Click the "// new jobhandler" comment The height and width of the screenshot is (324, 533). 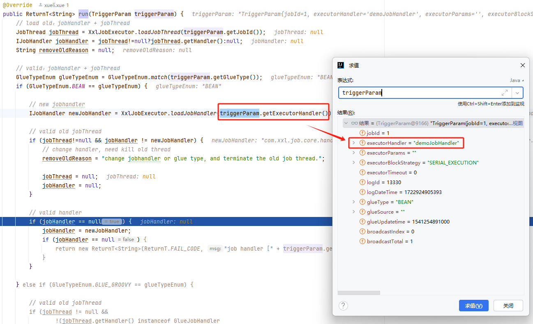[57, 104]
